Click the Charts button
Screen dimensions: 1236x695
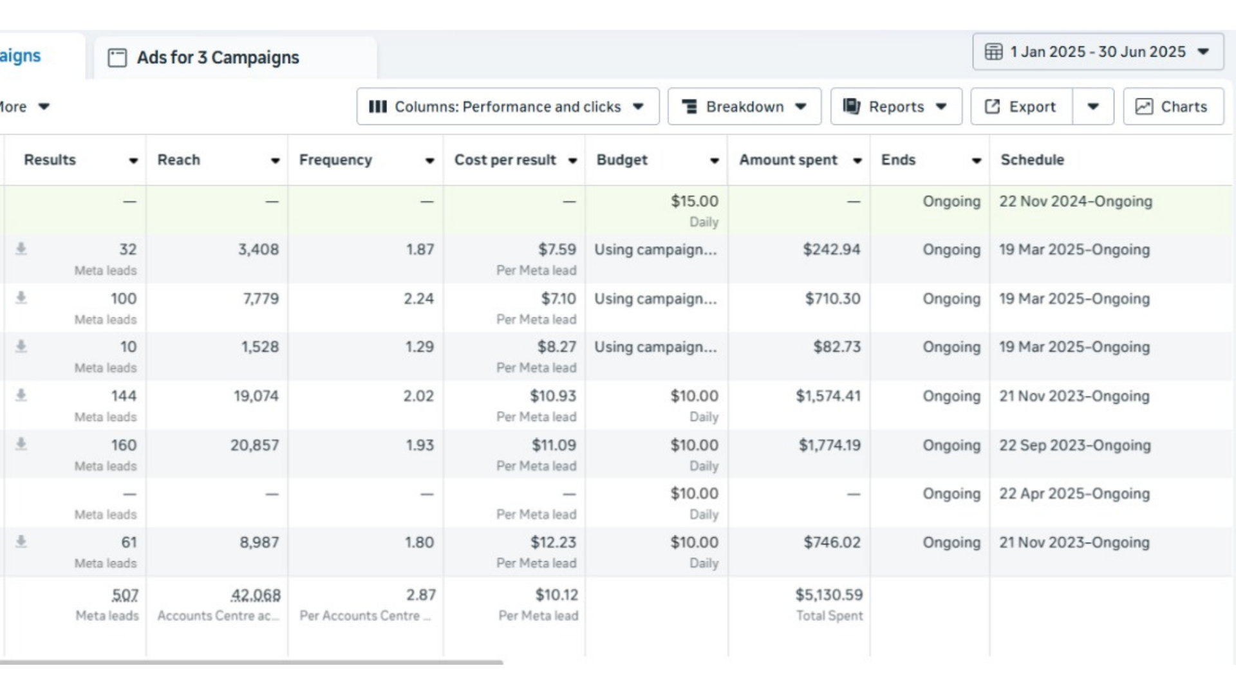[1174, 107]
